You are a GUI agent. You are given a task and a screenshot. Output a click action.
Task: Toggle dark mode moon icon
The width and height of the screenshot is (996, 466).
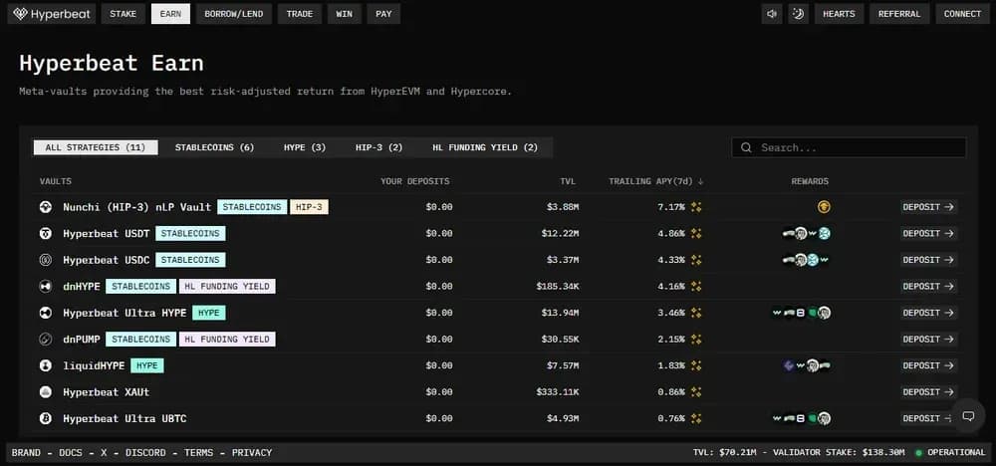click(x=798, y=14)
